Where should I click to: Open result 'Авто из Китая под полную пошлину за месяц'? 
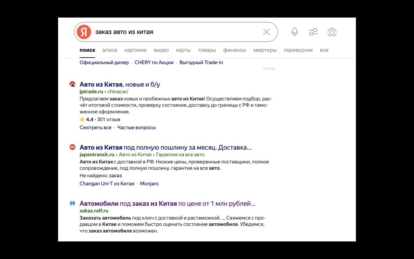point(166,147)
